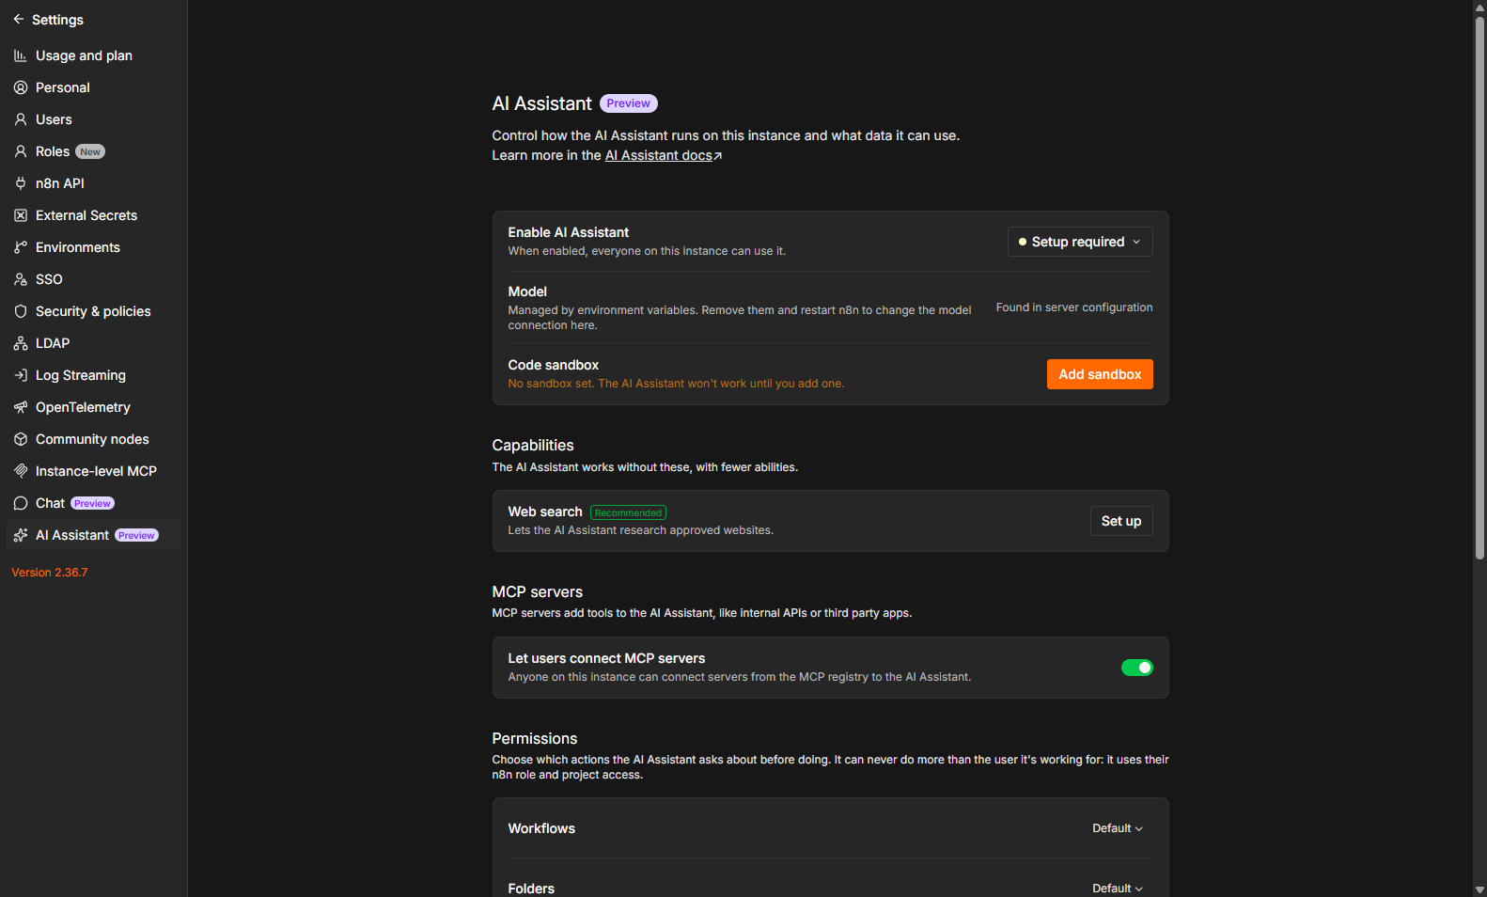Click the n8n API plug icon
Viewport: 1487px width, 897px height.
[21, 183]
